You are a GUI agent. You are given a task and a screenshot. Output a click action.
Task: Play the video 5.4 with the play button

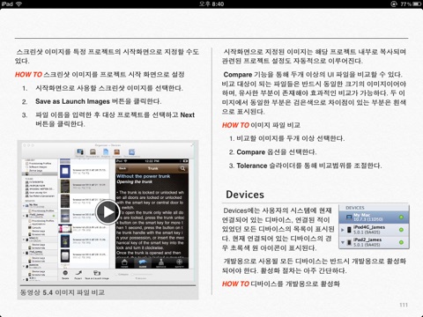point(108,212)
